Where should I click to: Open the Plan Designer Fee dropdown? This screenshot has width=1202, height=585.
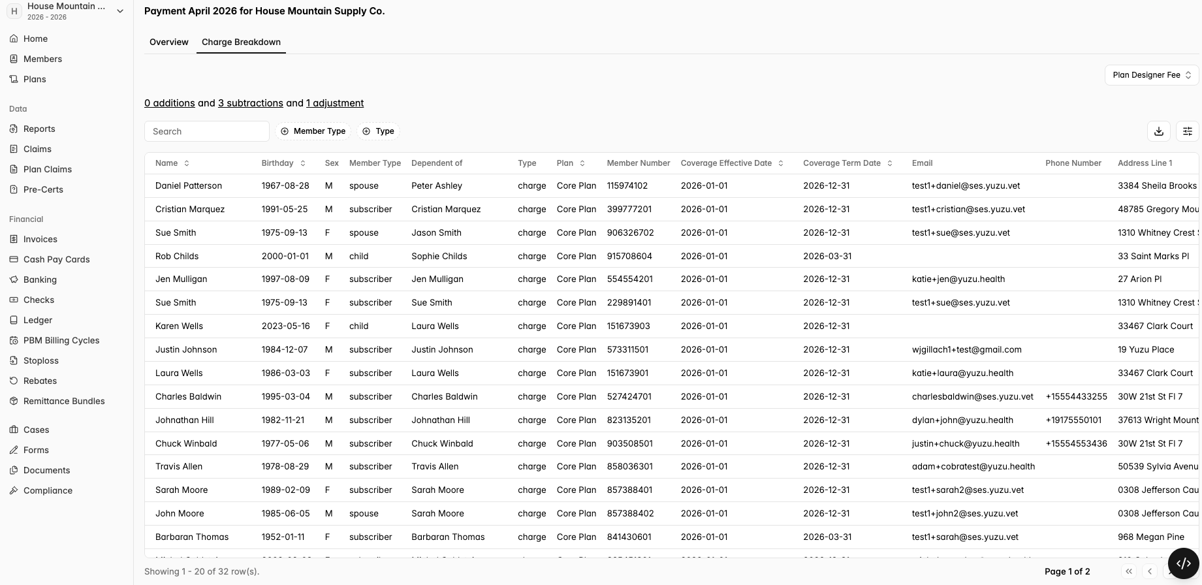(1152, 75)
